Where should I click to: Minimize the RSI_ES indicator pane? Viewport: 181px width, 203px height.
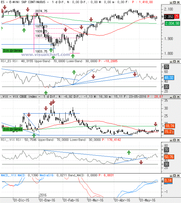click(171, 61)
